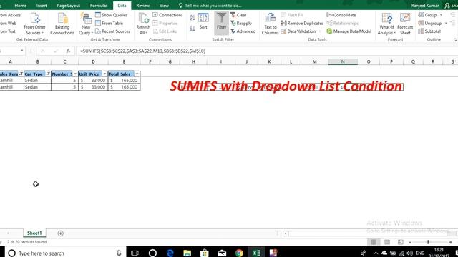Viewport: 458px width, 257px height.
Task: Open the Sort dialog button
Action: coord(203,21)
